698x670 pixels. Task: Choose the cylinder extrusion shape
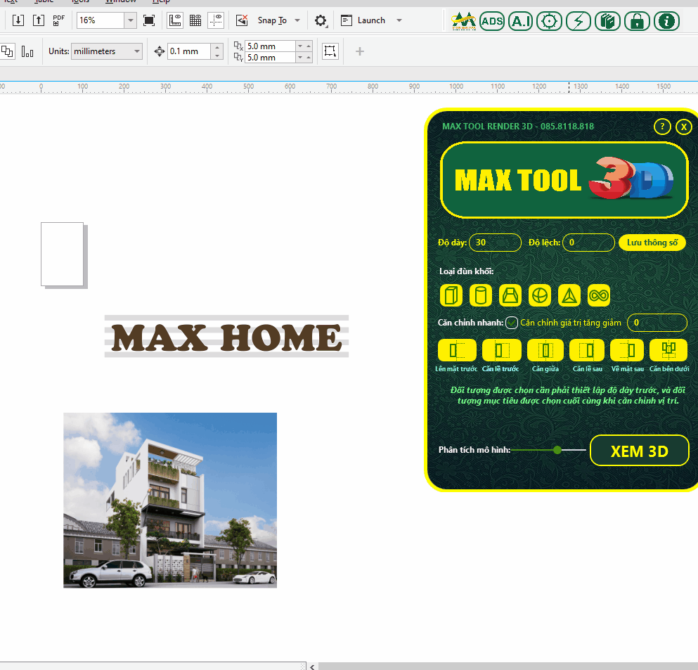(x=481, y=295)
